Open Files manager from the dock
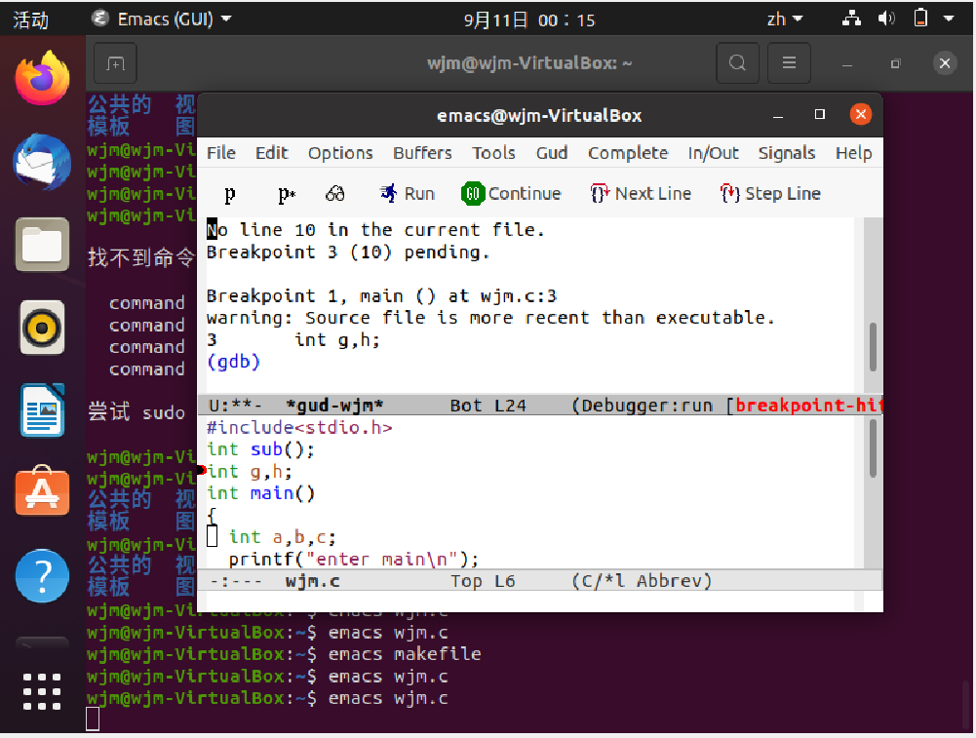 [42, 245]
